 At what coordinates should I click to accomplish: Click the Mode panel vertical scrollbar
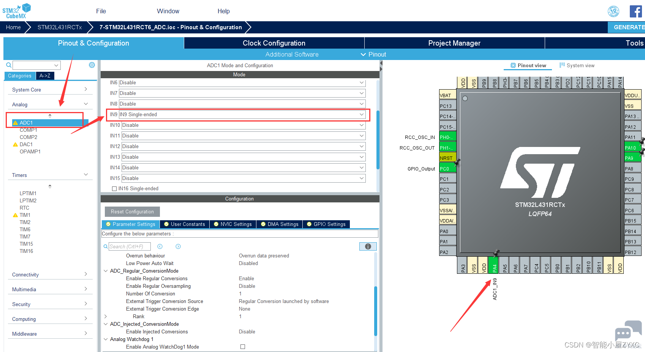[378, 139]
